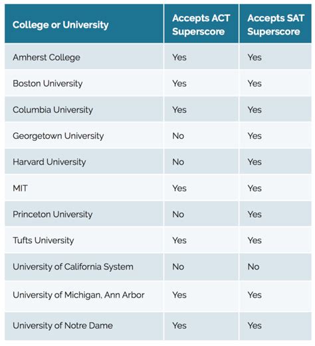Select the Boston University cell
The image size is (315, 346).
tap(84, 83)
